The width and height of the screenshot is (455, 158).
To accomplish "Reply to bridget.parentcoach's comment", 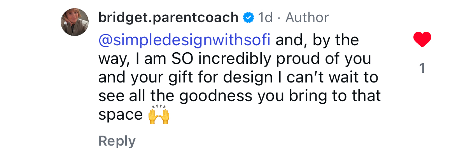I will click(117, 141).
